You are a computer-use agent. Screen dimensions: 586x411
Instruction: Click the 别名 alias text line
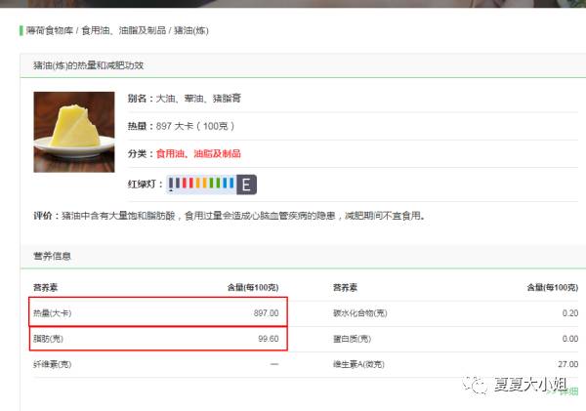pos(185,99)
